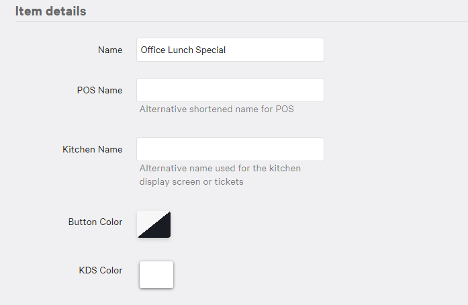Click the "Item details" section heading
Viewport: 468px width, 305px height.
(50, 11)
